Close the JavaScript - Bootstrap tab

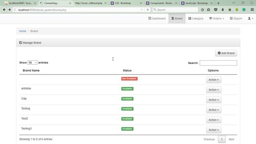pos(212,3)
